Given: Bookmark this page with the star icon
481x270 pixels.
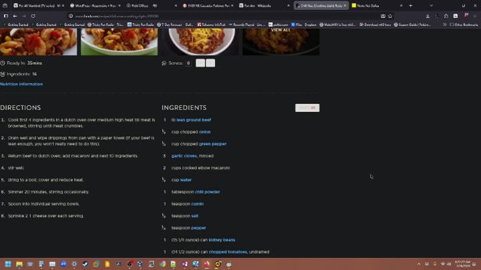Looking at the screenshot, I should point(390,16).
